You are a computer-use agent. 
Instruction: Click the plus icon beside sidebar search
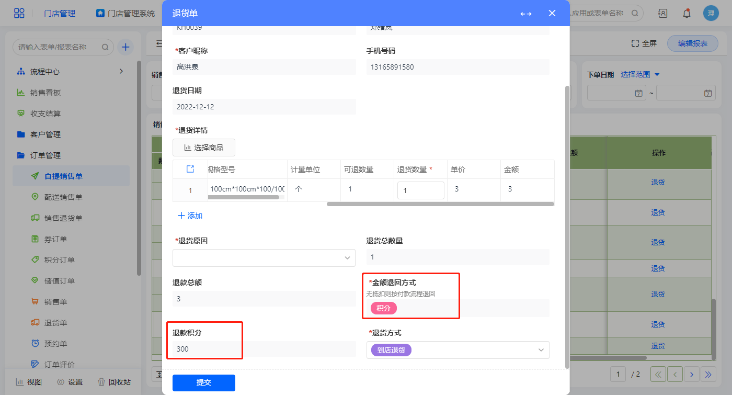point(125,47)
